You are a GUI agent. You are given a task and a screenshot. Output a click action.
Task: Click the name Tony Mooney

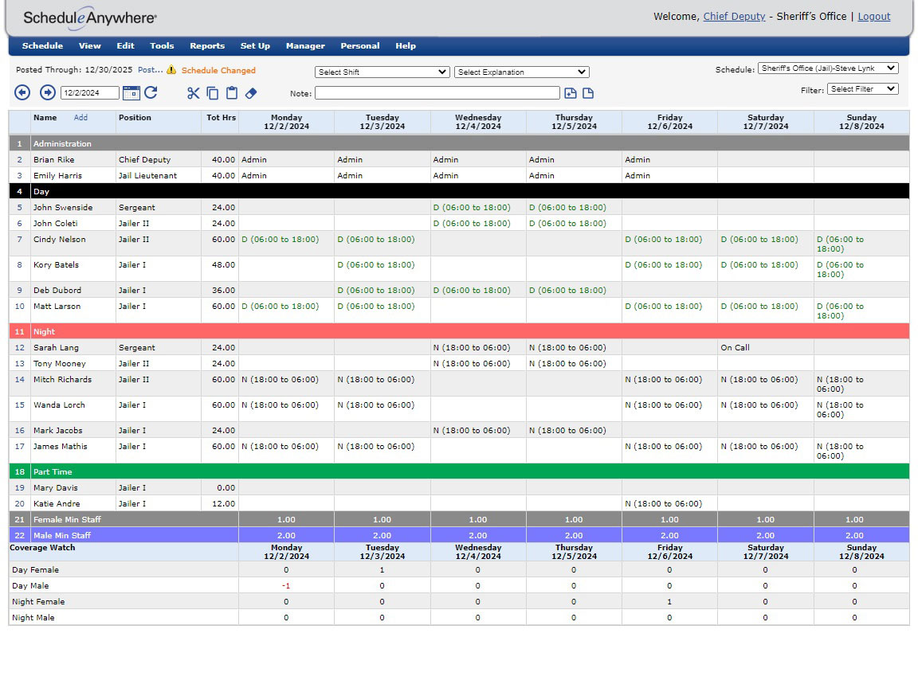coord(59,363)
